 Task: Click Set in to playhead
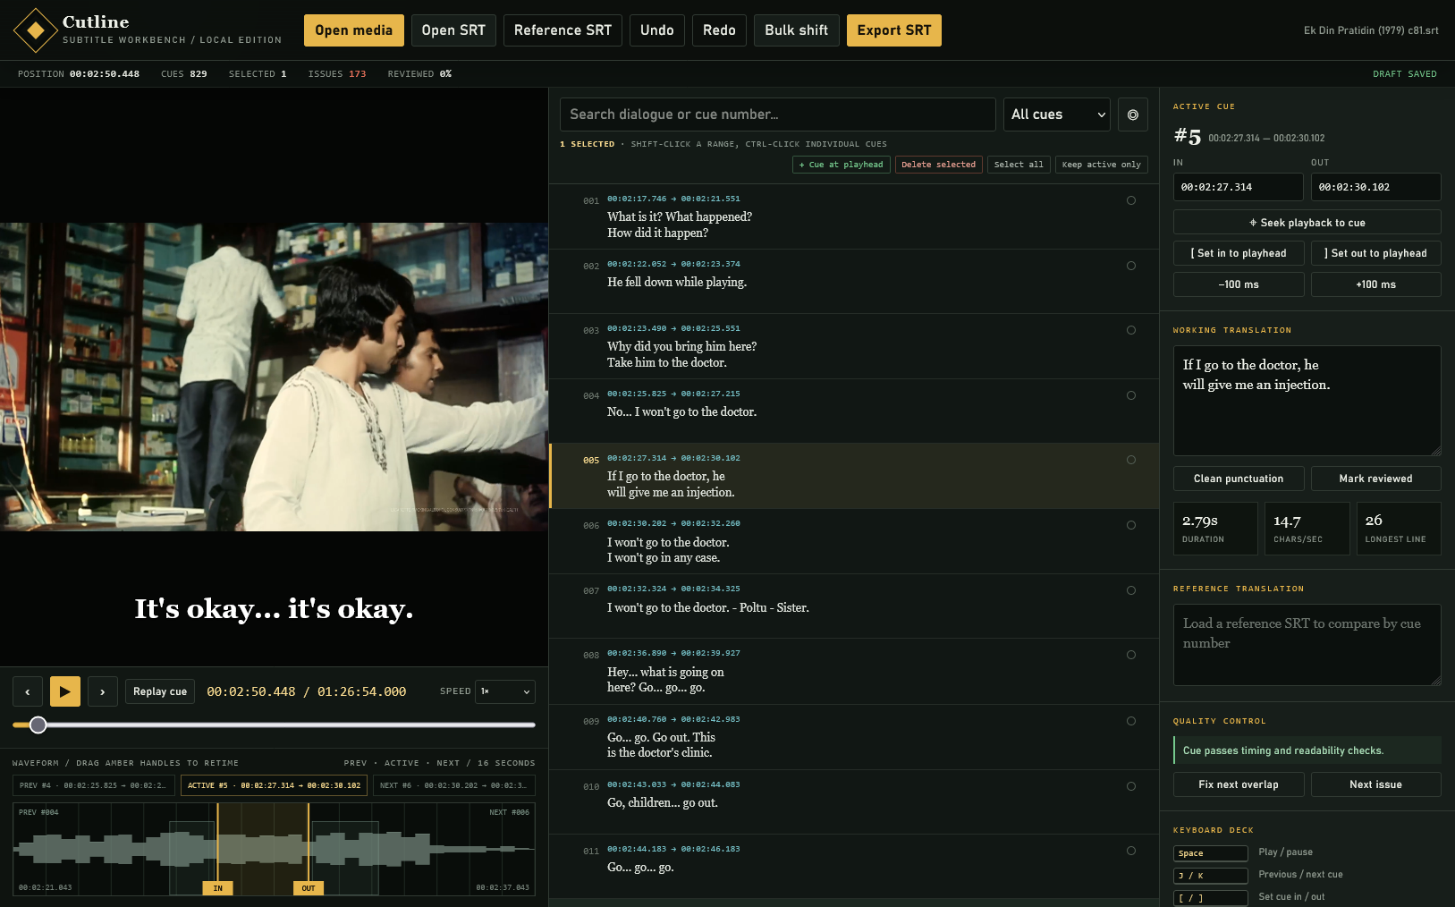[x=1239, y=253]
